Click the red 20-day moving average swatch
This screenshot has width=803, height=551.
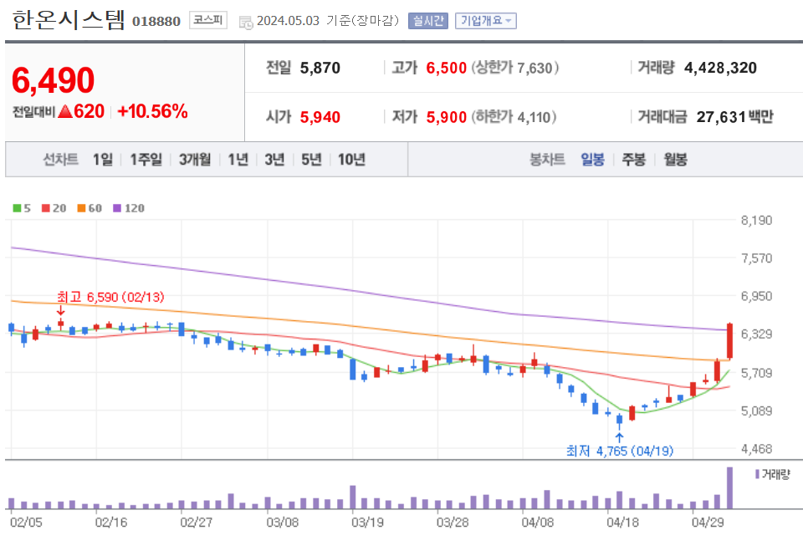click(x=45, y=208)
